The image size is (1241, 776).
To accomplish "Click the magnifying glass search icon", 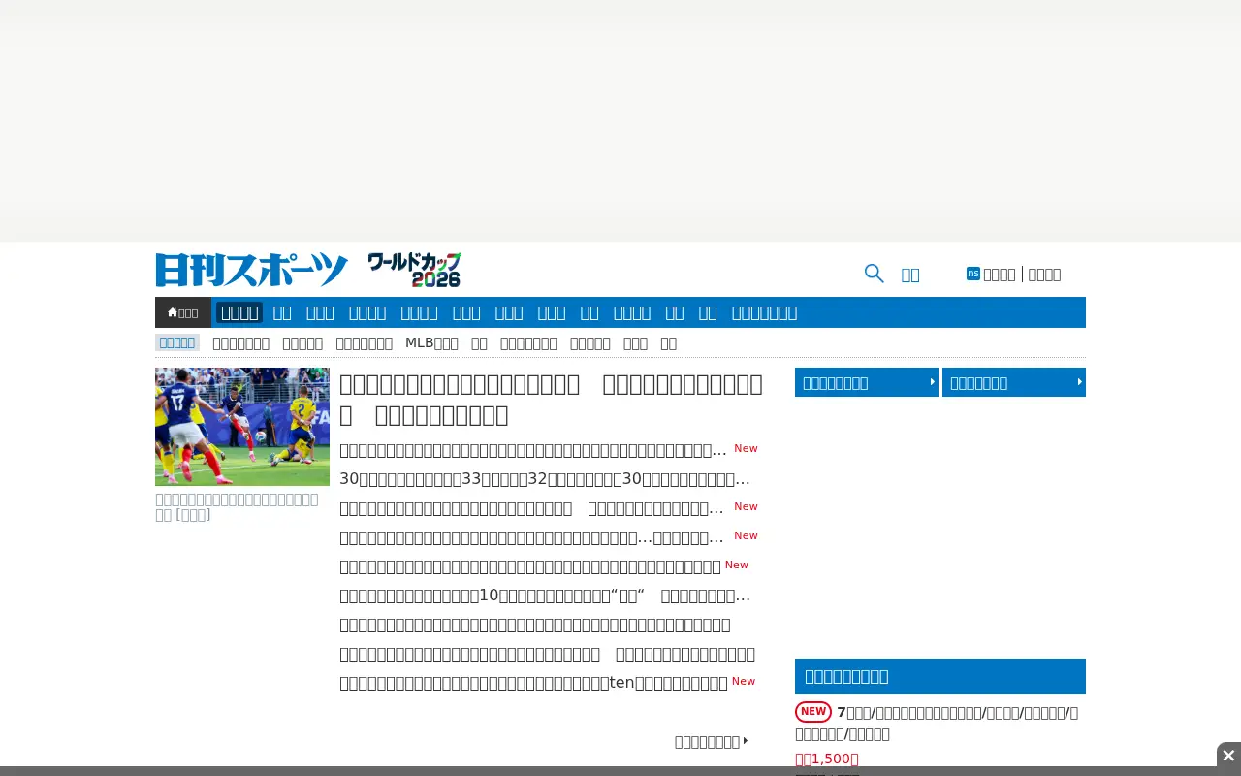I will [x=874, y=274].
